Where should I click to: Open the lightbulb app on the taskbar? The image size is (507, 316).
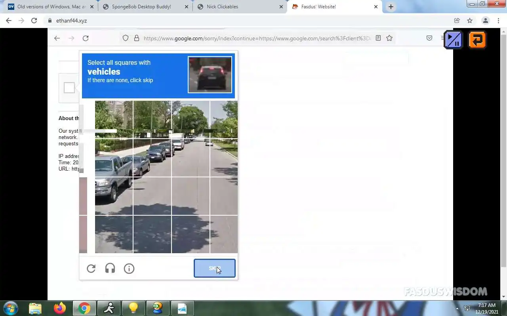133,308
